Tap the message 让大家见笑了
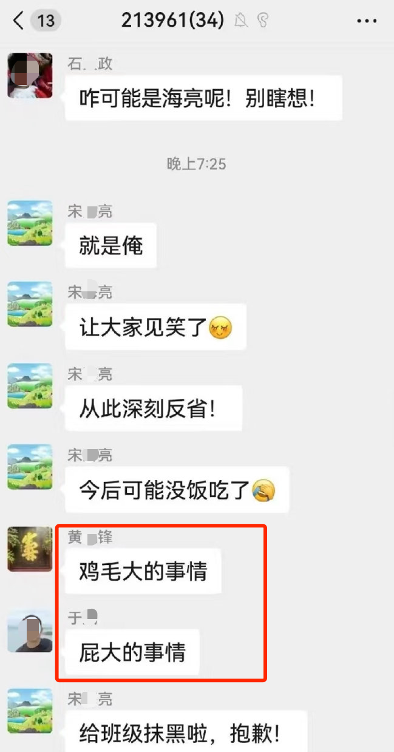The image size is (394, 752). [155, 327]
